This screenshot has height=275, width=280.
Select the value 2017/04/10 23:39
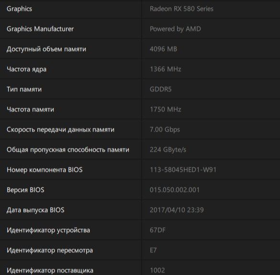click(177, 210)
